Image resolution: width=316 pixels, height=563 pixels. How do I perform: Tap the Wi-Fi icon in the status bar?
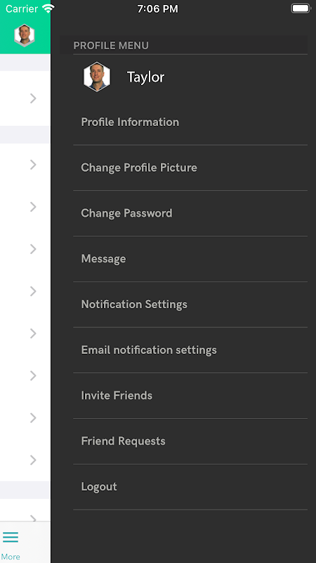48,8
